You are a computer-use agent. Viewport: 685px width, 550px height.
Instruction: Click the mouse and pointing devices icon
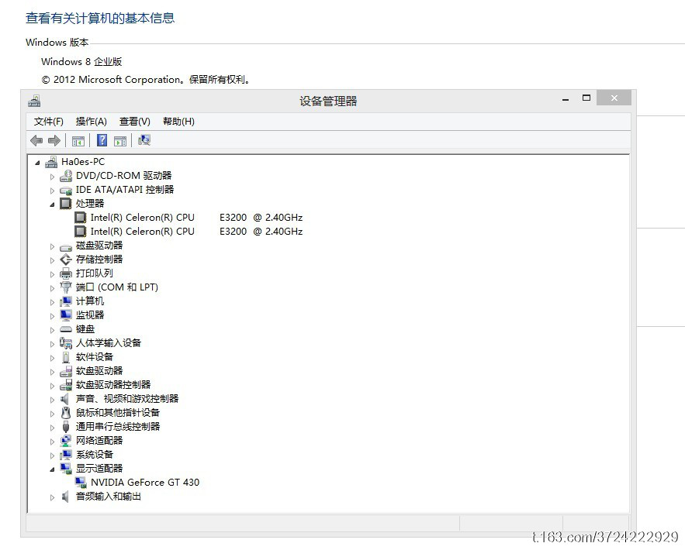point(66,413)
